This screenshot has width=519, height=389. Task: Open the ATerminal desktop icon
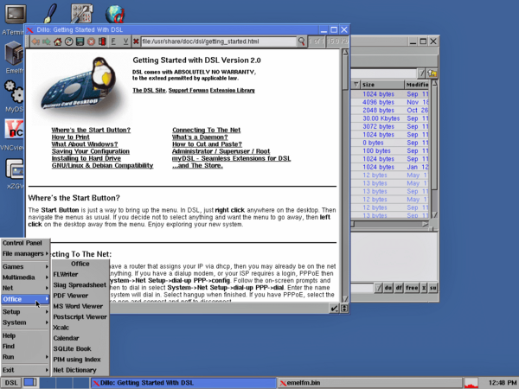pyautogui.click(x=15, y=15)
